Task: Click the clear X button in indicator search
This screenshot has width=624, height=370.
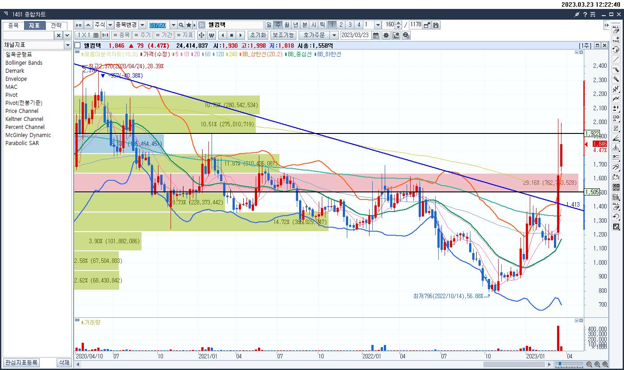Action: pos(58,35)
